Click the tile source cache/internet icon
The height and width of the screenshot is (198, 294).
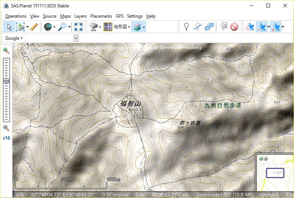tap(93, 27)
